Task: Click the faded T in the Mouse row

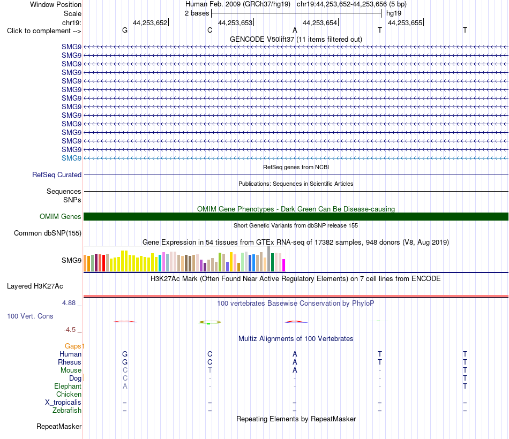Action: 209,370
